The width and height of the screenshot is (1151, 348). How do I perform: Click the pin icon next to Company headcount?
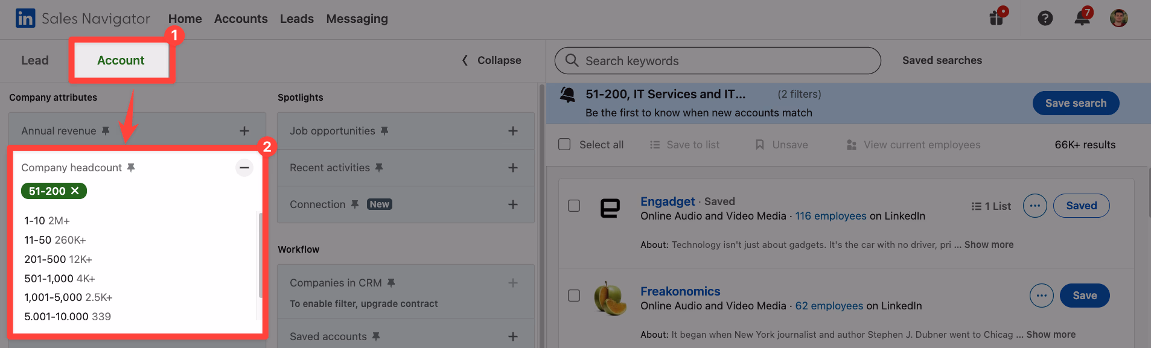131,168
